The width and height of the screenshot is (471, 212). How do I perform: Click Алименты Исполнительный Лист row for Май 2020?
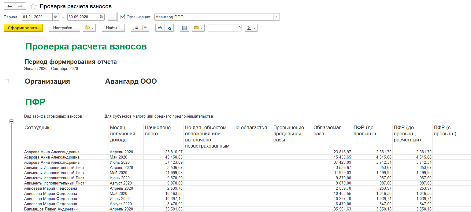point(54,173)
